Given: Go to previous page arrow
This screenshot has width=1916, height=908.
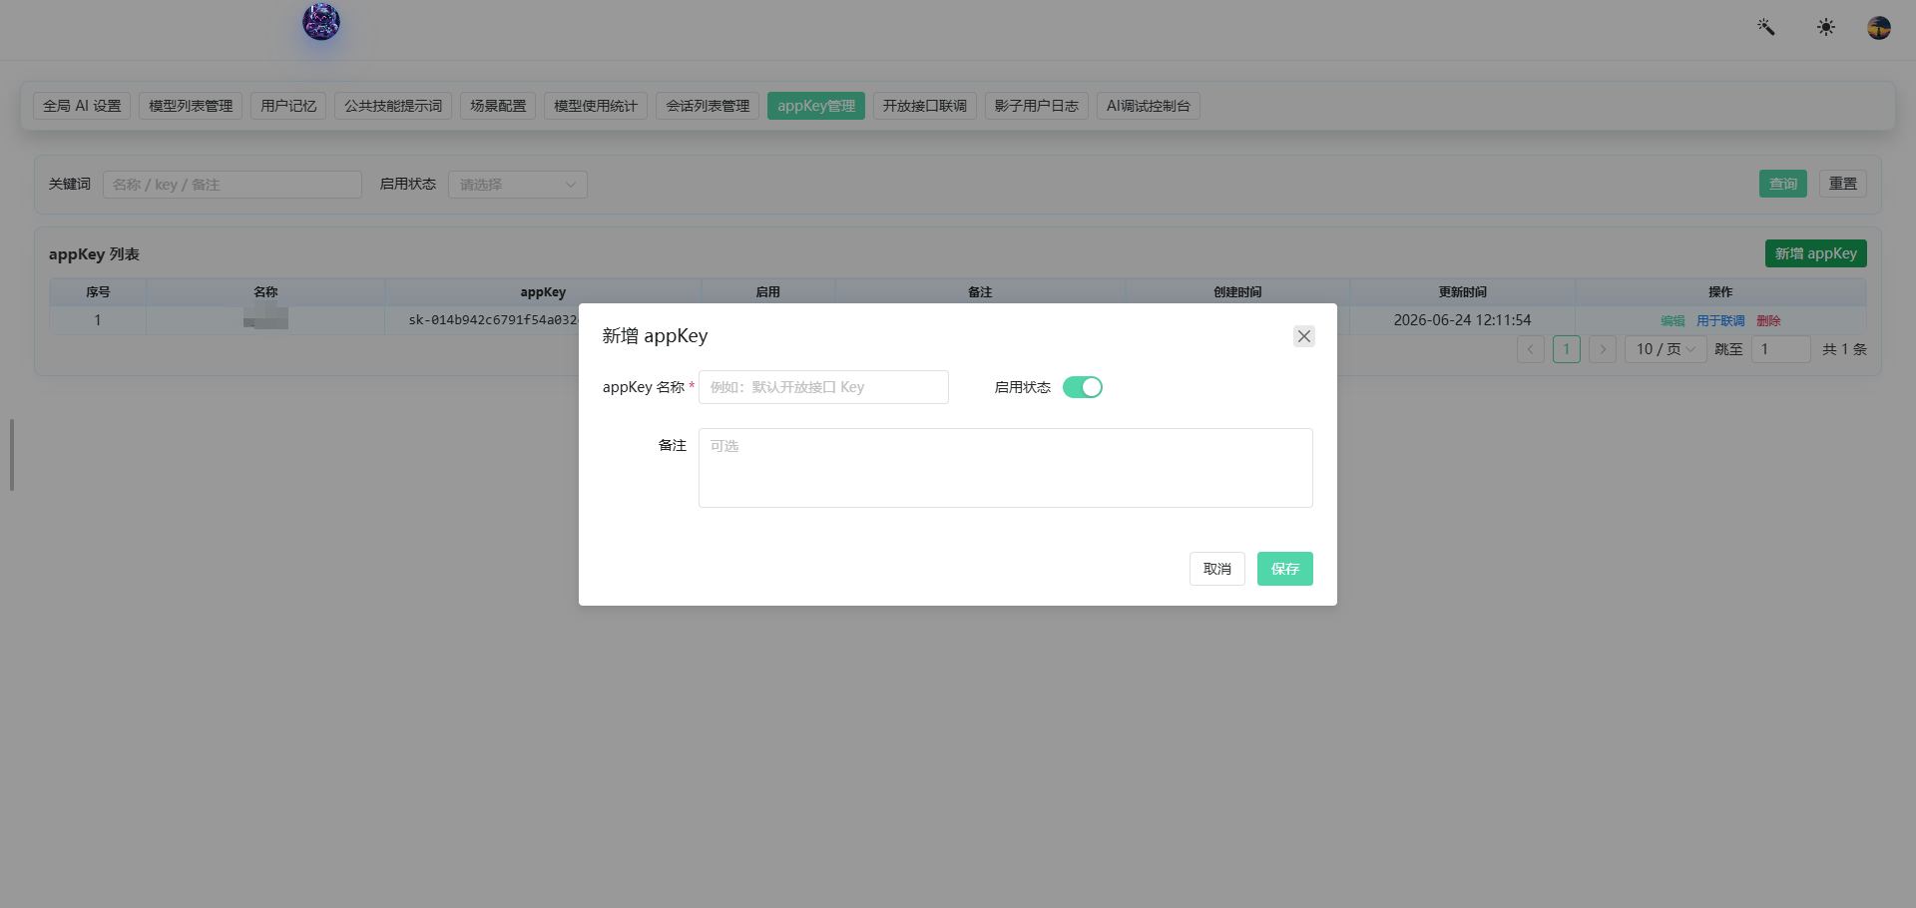Looking at the screenshot, I should [x=1531, y=349].
